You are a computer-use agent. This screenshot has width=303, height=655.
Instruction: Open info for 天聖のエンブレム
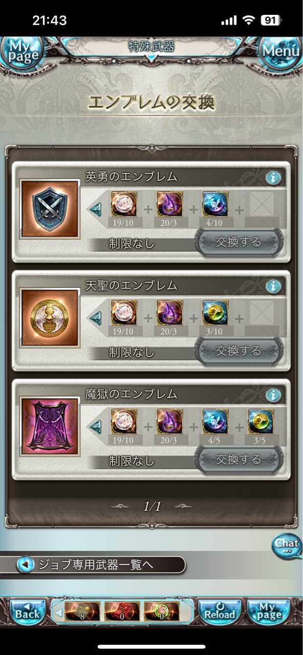273,286
